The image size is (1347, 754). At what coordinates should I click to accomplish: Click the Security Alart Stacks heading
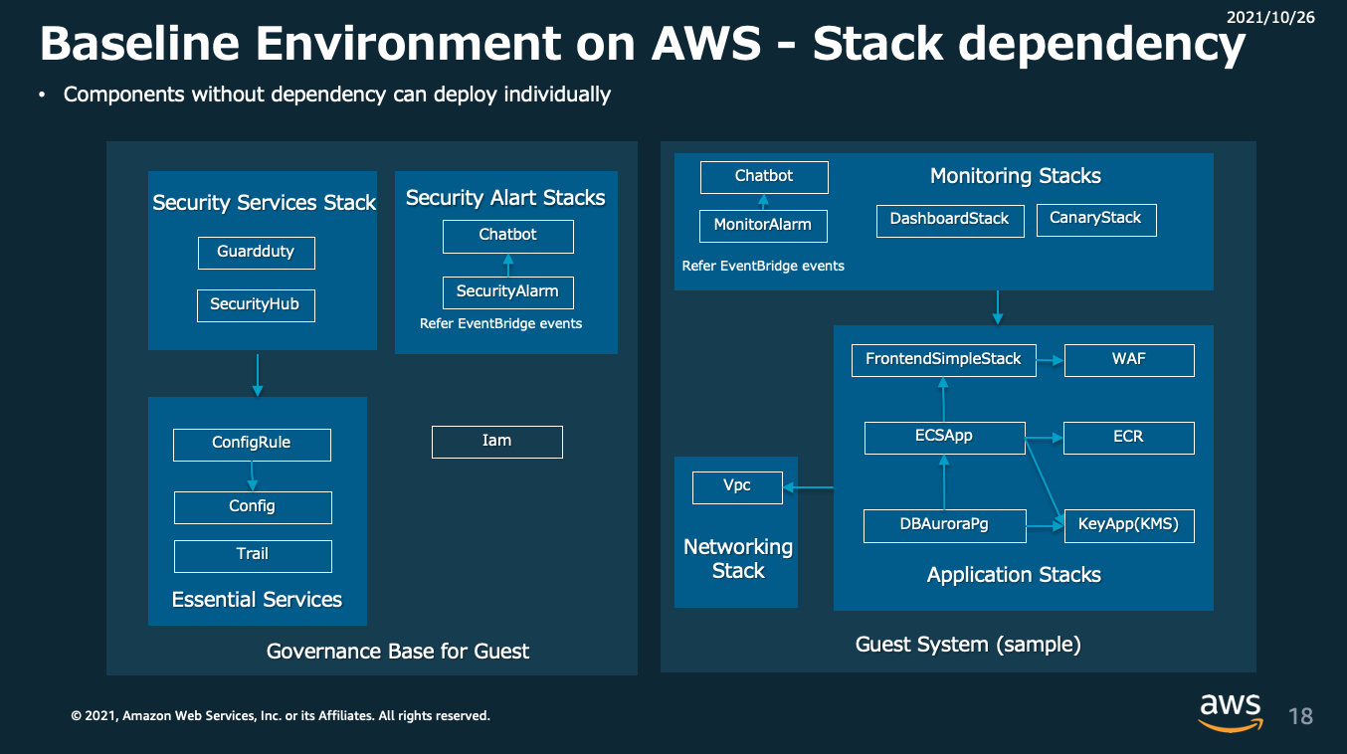tap(505, 198)
